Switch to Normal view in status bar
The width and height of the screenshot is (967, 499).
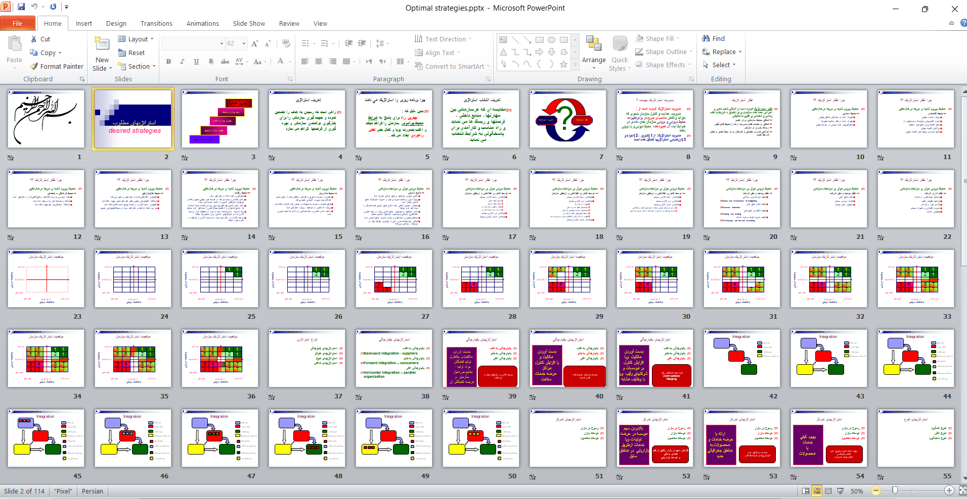coord(806,491)
